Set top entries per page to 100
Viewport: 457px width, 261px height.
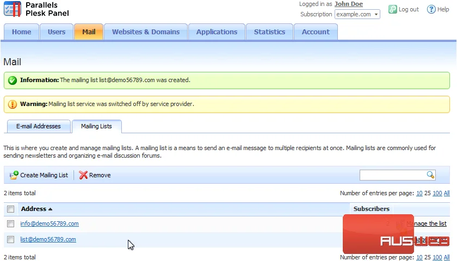coord(437,193)
